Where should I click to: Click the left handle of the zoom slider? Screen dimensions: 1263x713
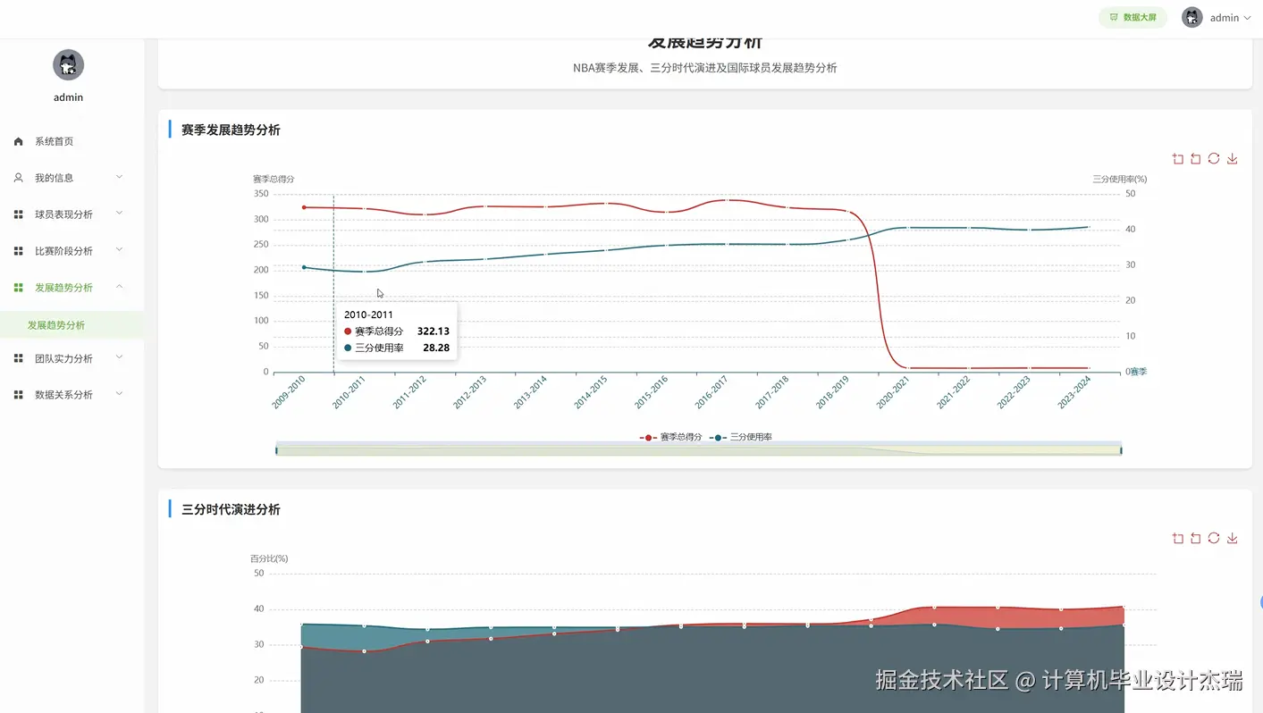[x=276, y=450]
